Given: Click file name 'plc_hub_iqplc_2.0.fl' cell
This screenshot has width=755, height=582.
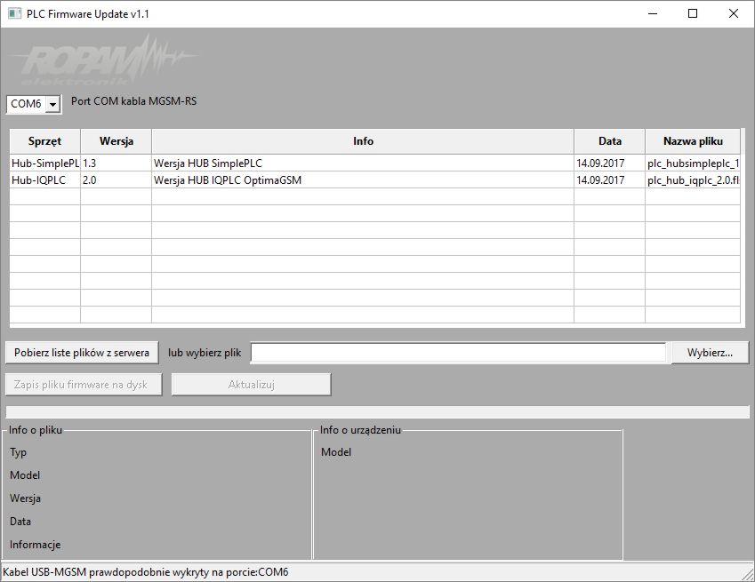Looking at the screenshot, I should [693, 179].
